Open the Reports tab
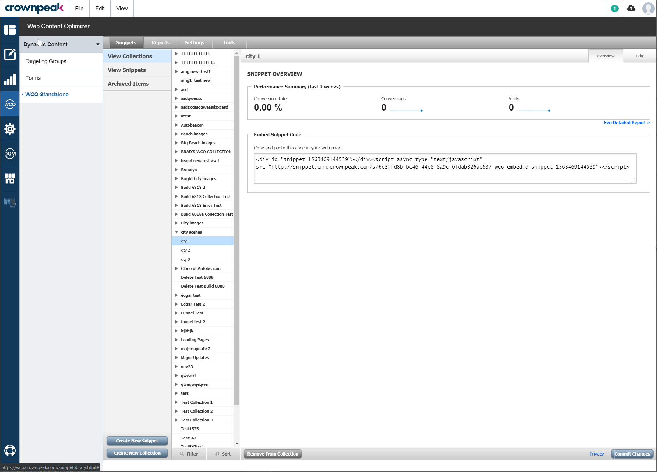 coord(161,42)
